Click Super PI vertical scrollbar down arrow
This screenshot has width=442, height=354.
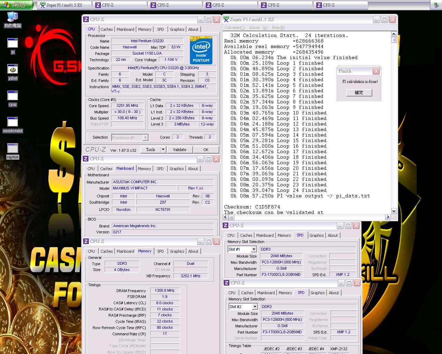tap(394, 211)
